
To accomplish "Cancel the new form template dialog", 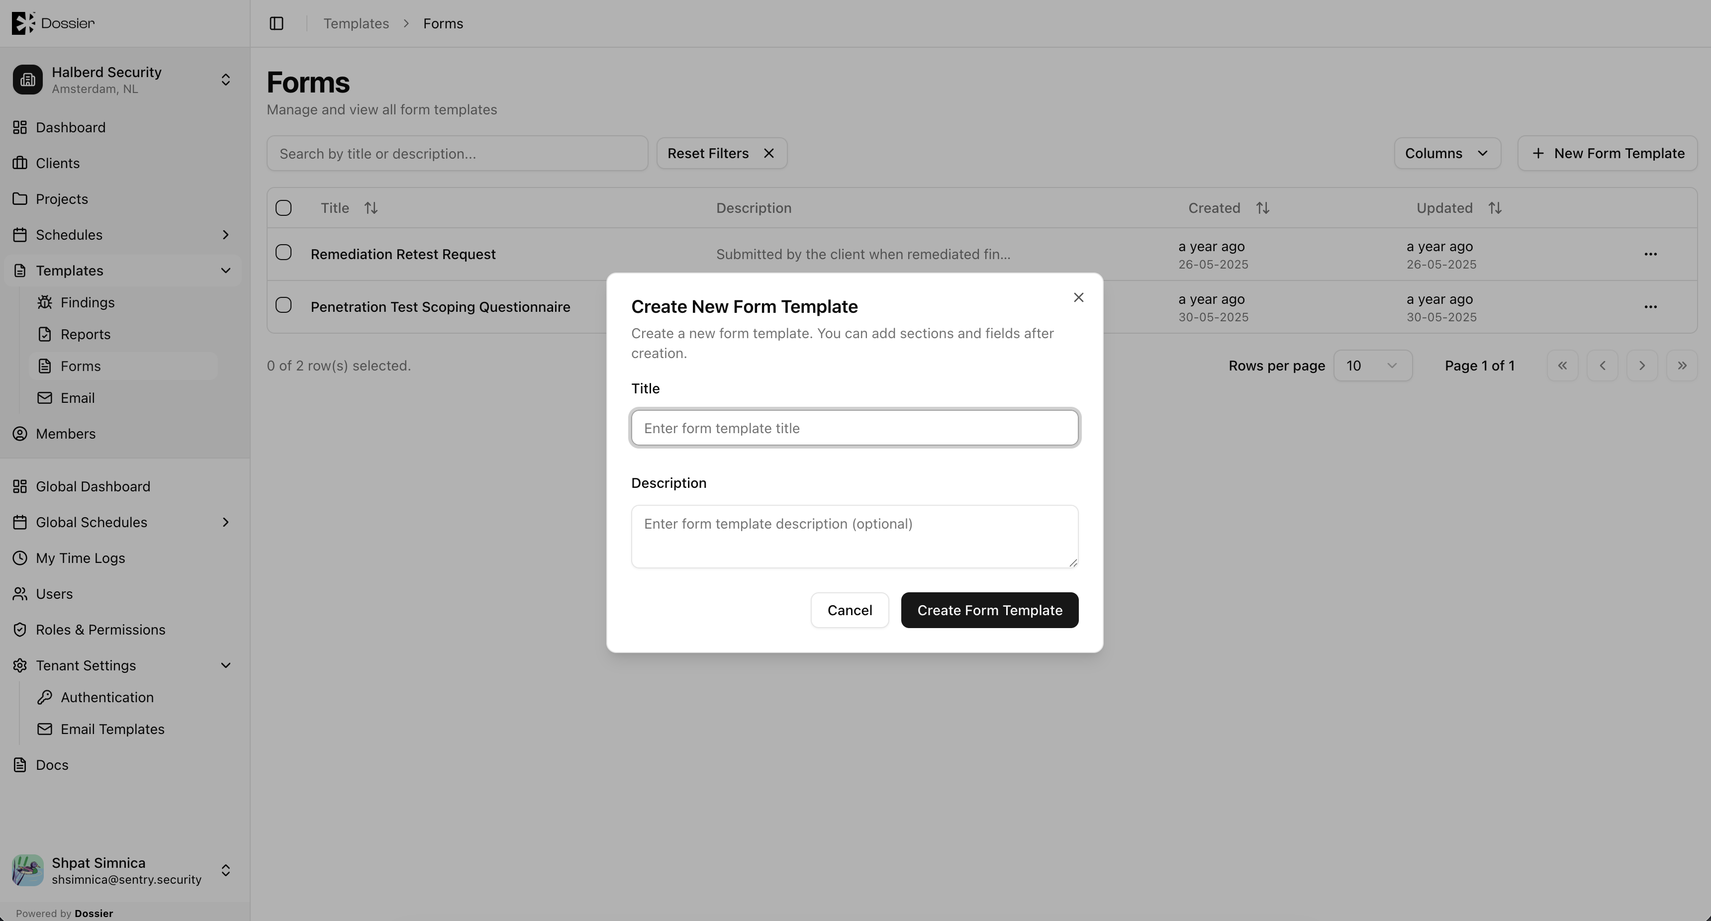I will (850, 610).
